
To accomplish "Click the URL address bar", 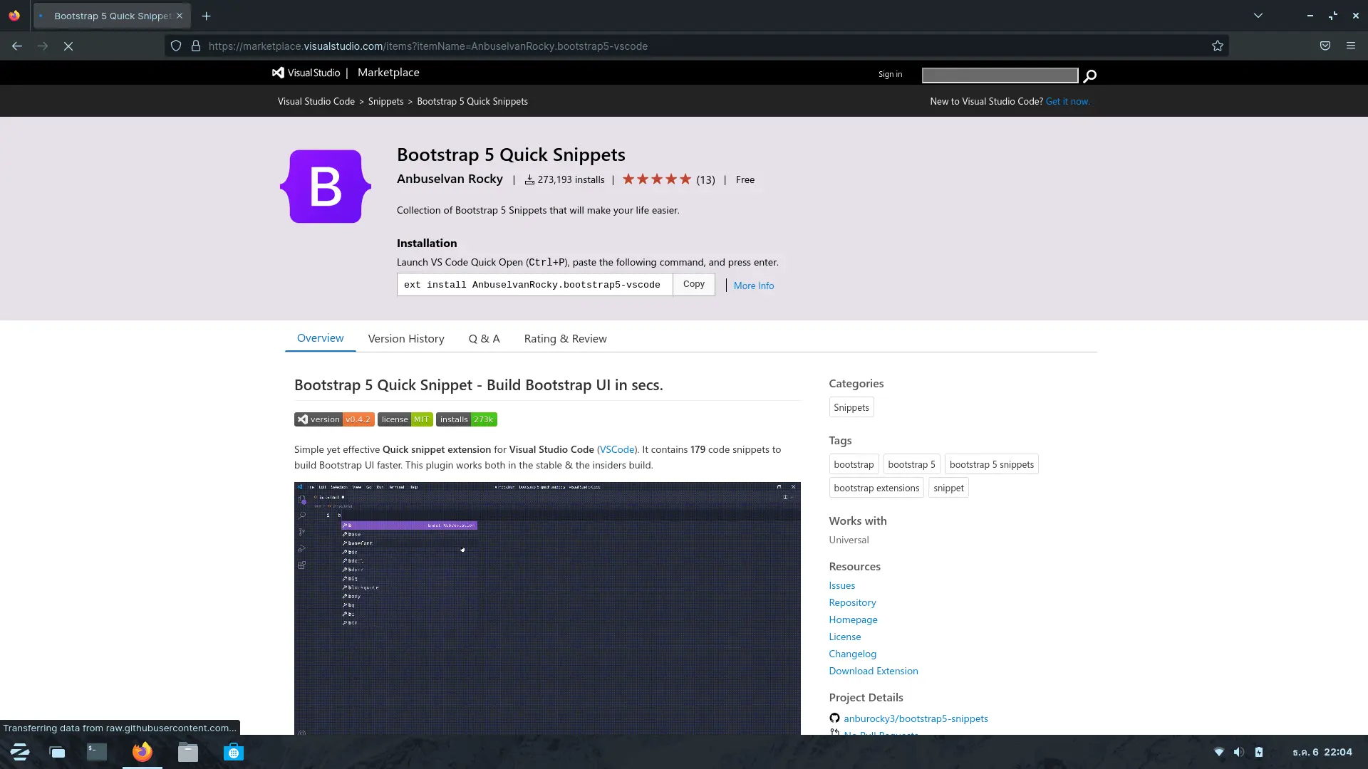I will (x=698, y=46).
